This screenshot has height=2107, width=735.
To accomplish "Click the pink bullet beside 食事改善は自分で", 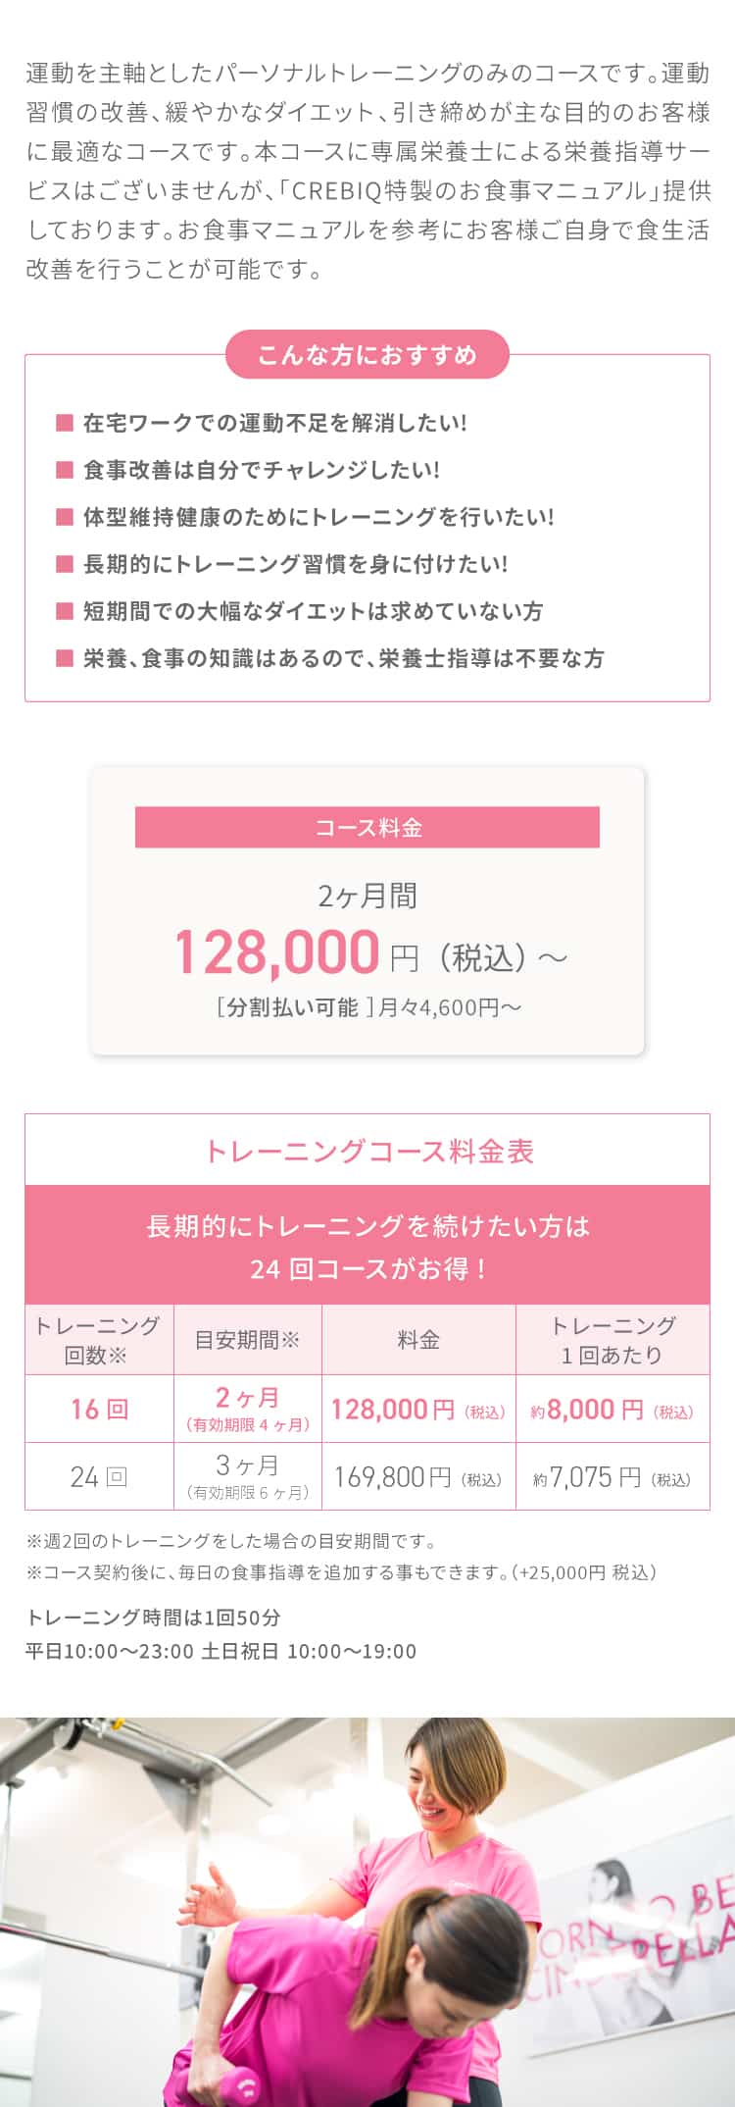I will coord(65,470).
